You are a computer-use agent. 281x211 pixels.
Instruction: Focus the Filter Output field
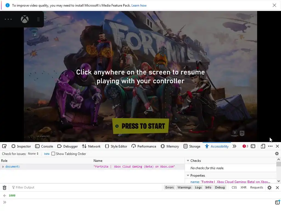coord(86,187)
